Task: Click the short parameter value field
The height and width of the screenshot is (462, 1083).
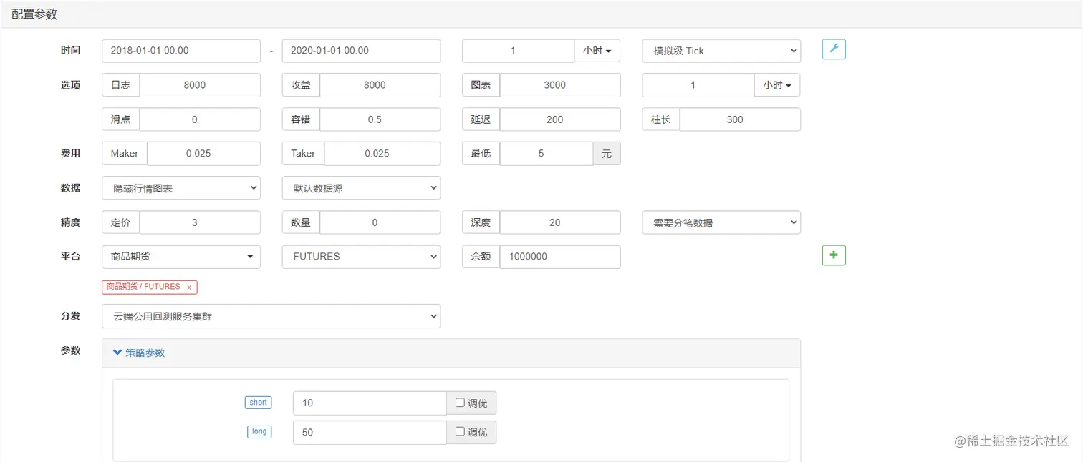Action: point(370,403)
